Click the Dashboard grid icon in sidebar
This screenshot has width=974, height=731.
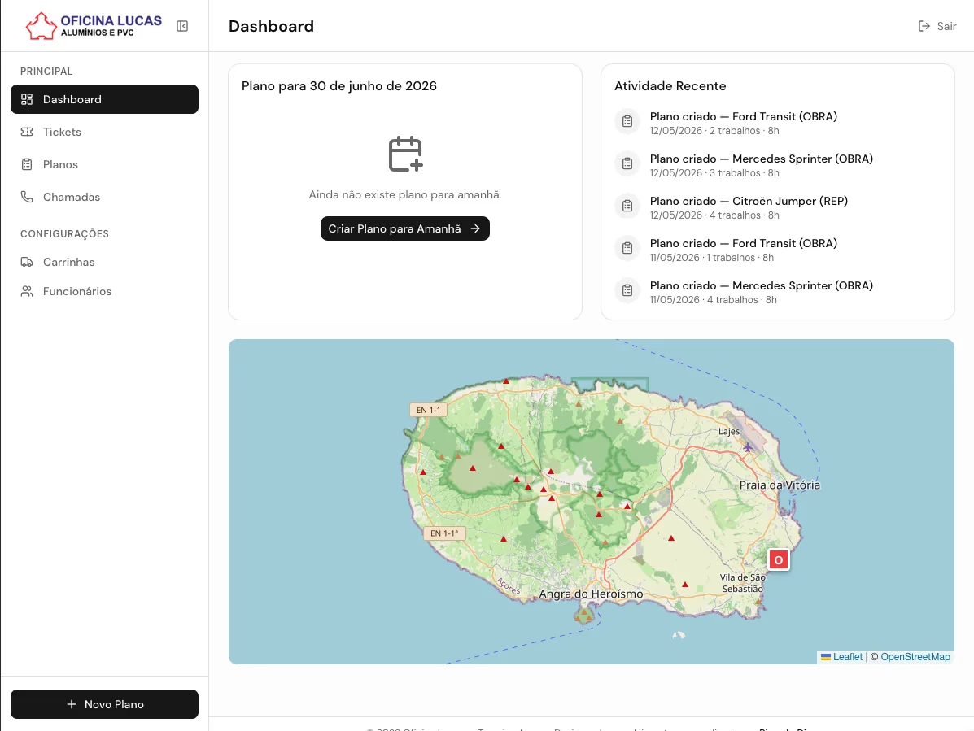[x=27, y=99]
